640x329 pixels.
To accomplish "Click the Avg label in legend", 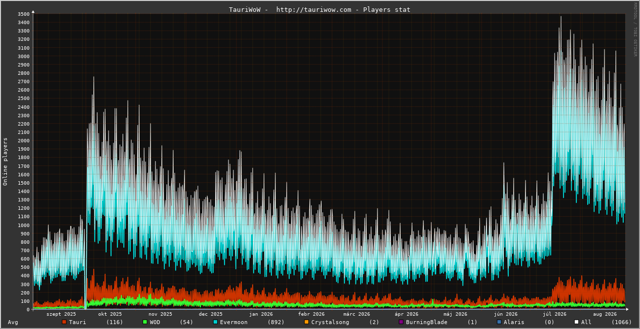I will [13, 322].
